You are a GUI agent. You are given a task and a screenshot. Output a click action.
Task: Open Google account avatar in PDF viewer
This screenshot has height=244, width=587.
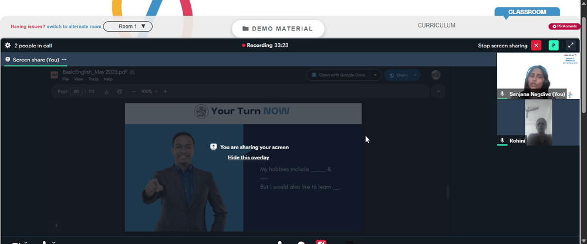[436, 75]
